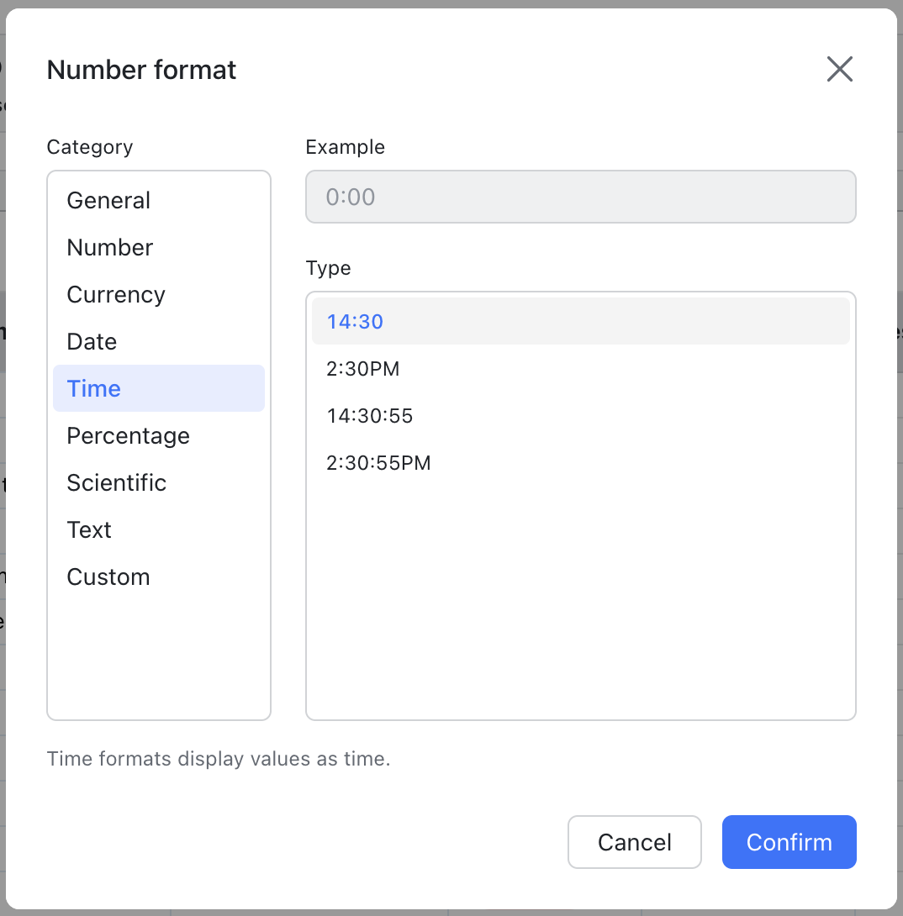
Task: Click the Cancel button
Action: [x=634, y=842]
